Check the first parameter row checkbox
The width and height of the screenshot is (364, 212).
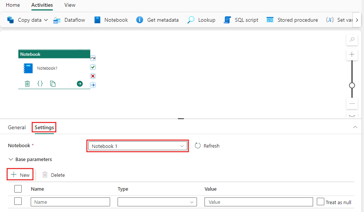18,201
